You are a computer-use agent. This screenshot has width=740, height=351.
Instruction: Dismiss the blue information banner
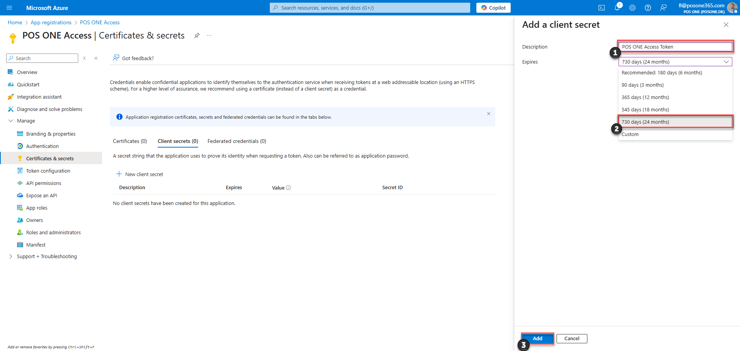489,114
